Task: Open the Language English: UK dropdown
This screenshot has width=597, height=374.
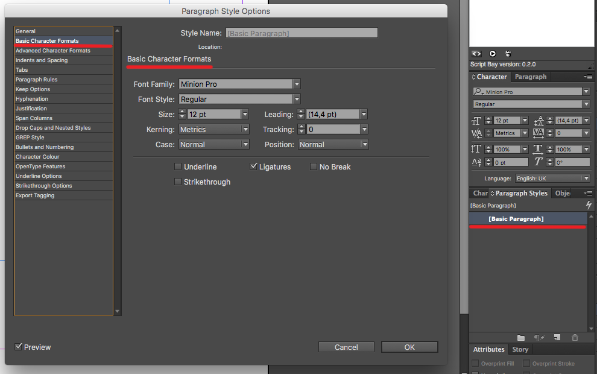Action: tap(552, 178)
